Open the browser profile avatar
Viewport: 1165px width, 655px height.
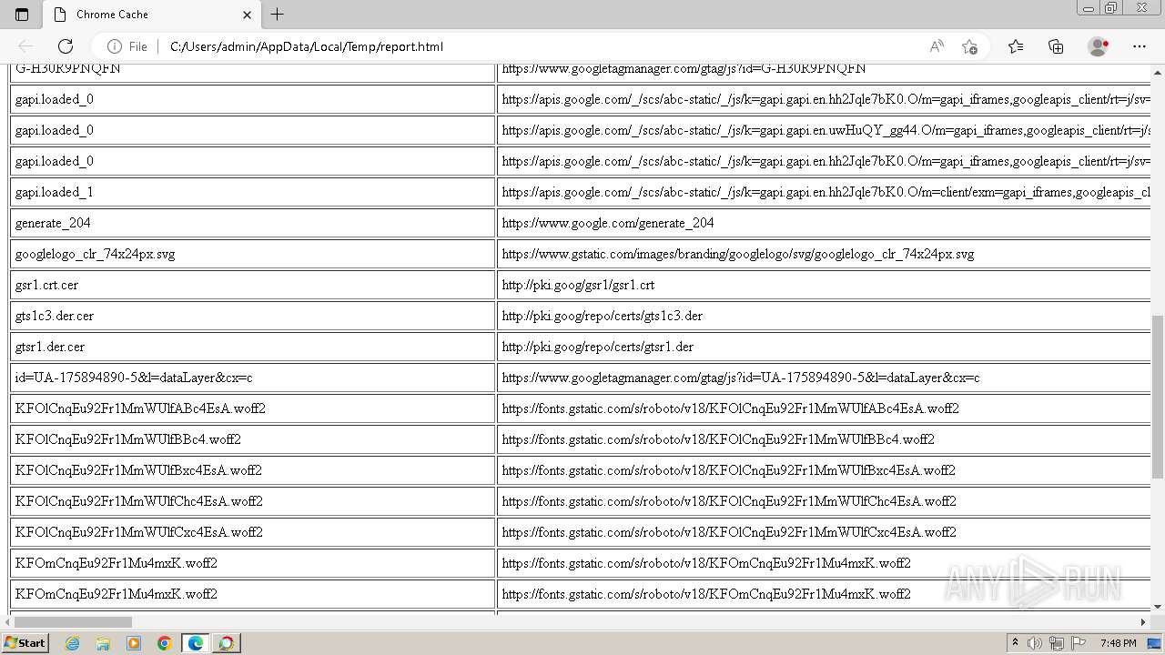click(1098, 46)
